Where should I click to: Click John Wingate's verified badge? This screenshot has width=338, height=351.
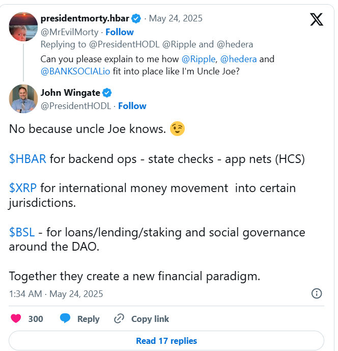(x=107, y=93)
